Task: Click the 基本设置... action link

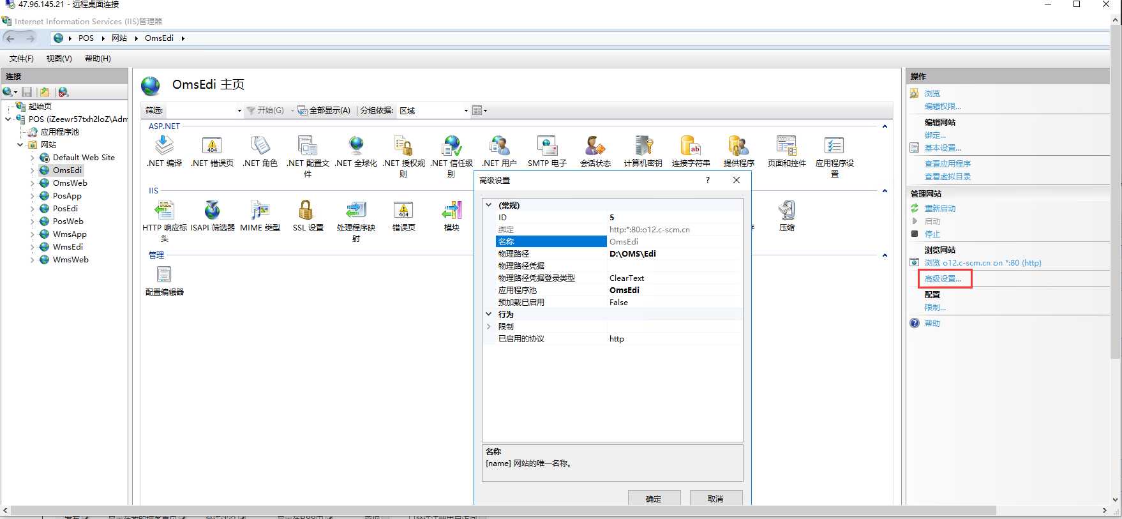Action: (x=943, y=148)
